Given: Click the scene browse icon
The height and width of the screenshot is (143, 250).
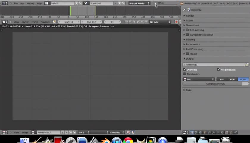Looking at the screenshot, I should click(x=86, y=3).
